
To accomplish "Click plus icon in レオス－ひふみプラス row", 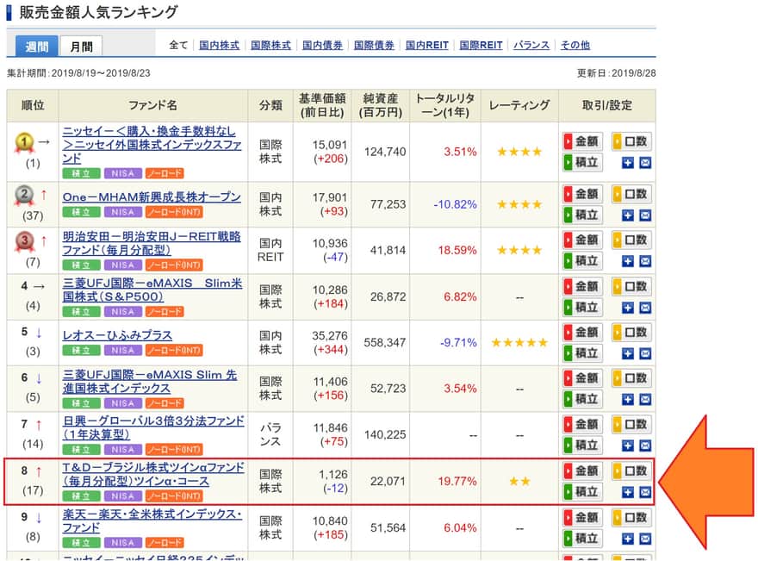I will click(x=627, y=353).
